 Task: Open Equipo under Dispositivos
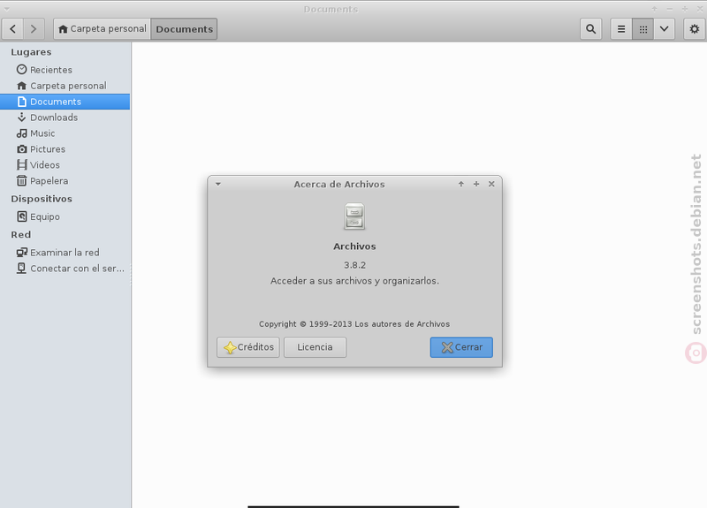pyautogui.click(x=65, y=216)
